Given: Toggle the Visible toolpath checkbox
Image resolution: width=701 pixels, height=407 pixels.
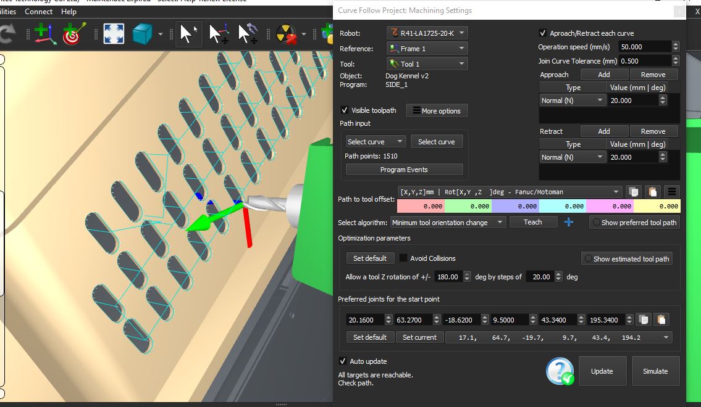Looking at the screenshot, I should click(345, 110).
